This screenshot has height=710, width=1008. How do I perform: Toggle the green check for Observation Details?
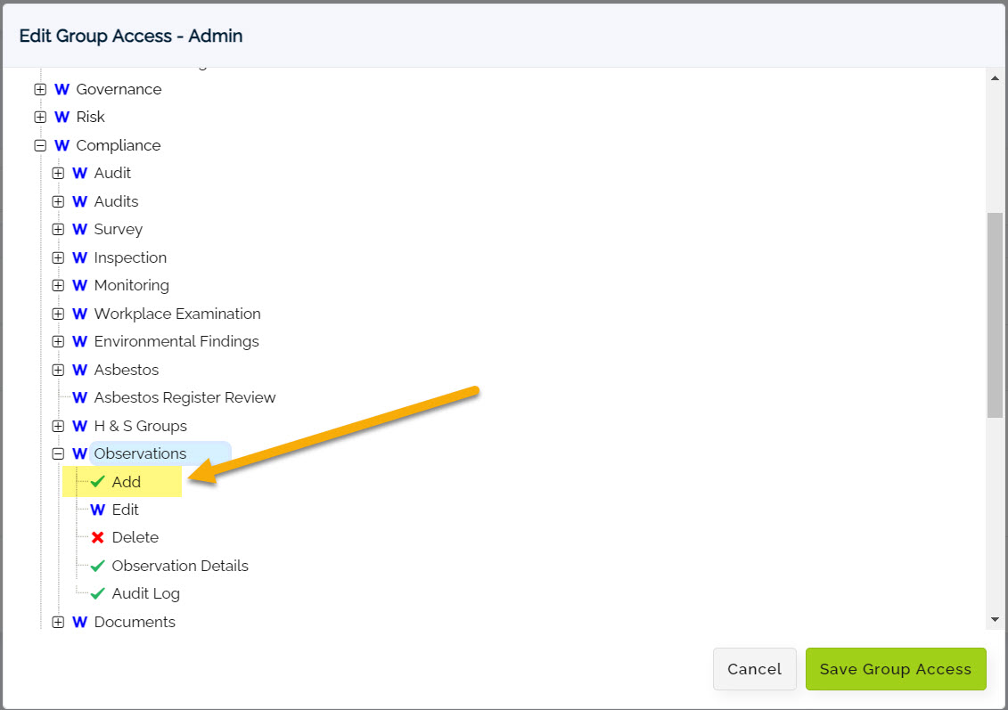[98, 566]
